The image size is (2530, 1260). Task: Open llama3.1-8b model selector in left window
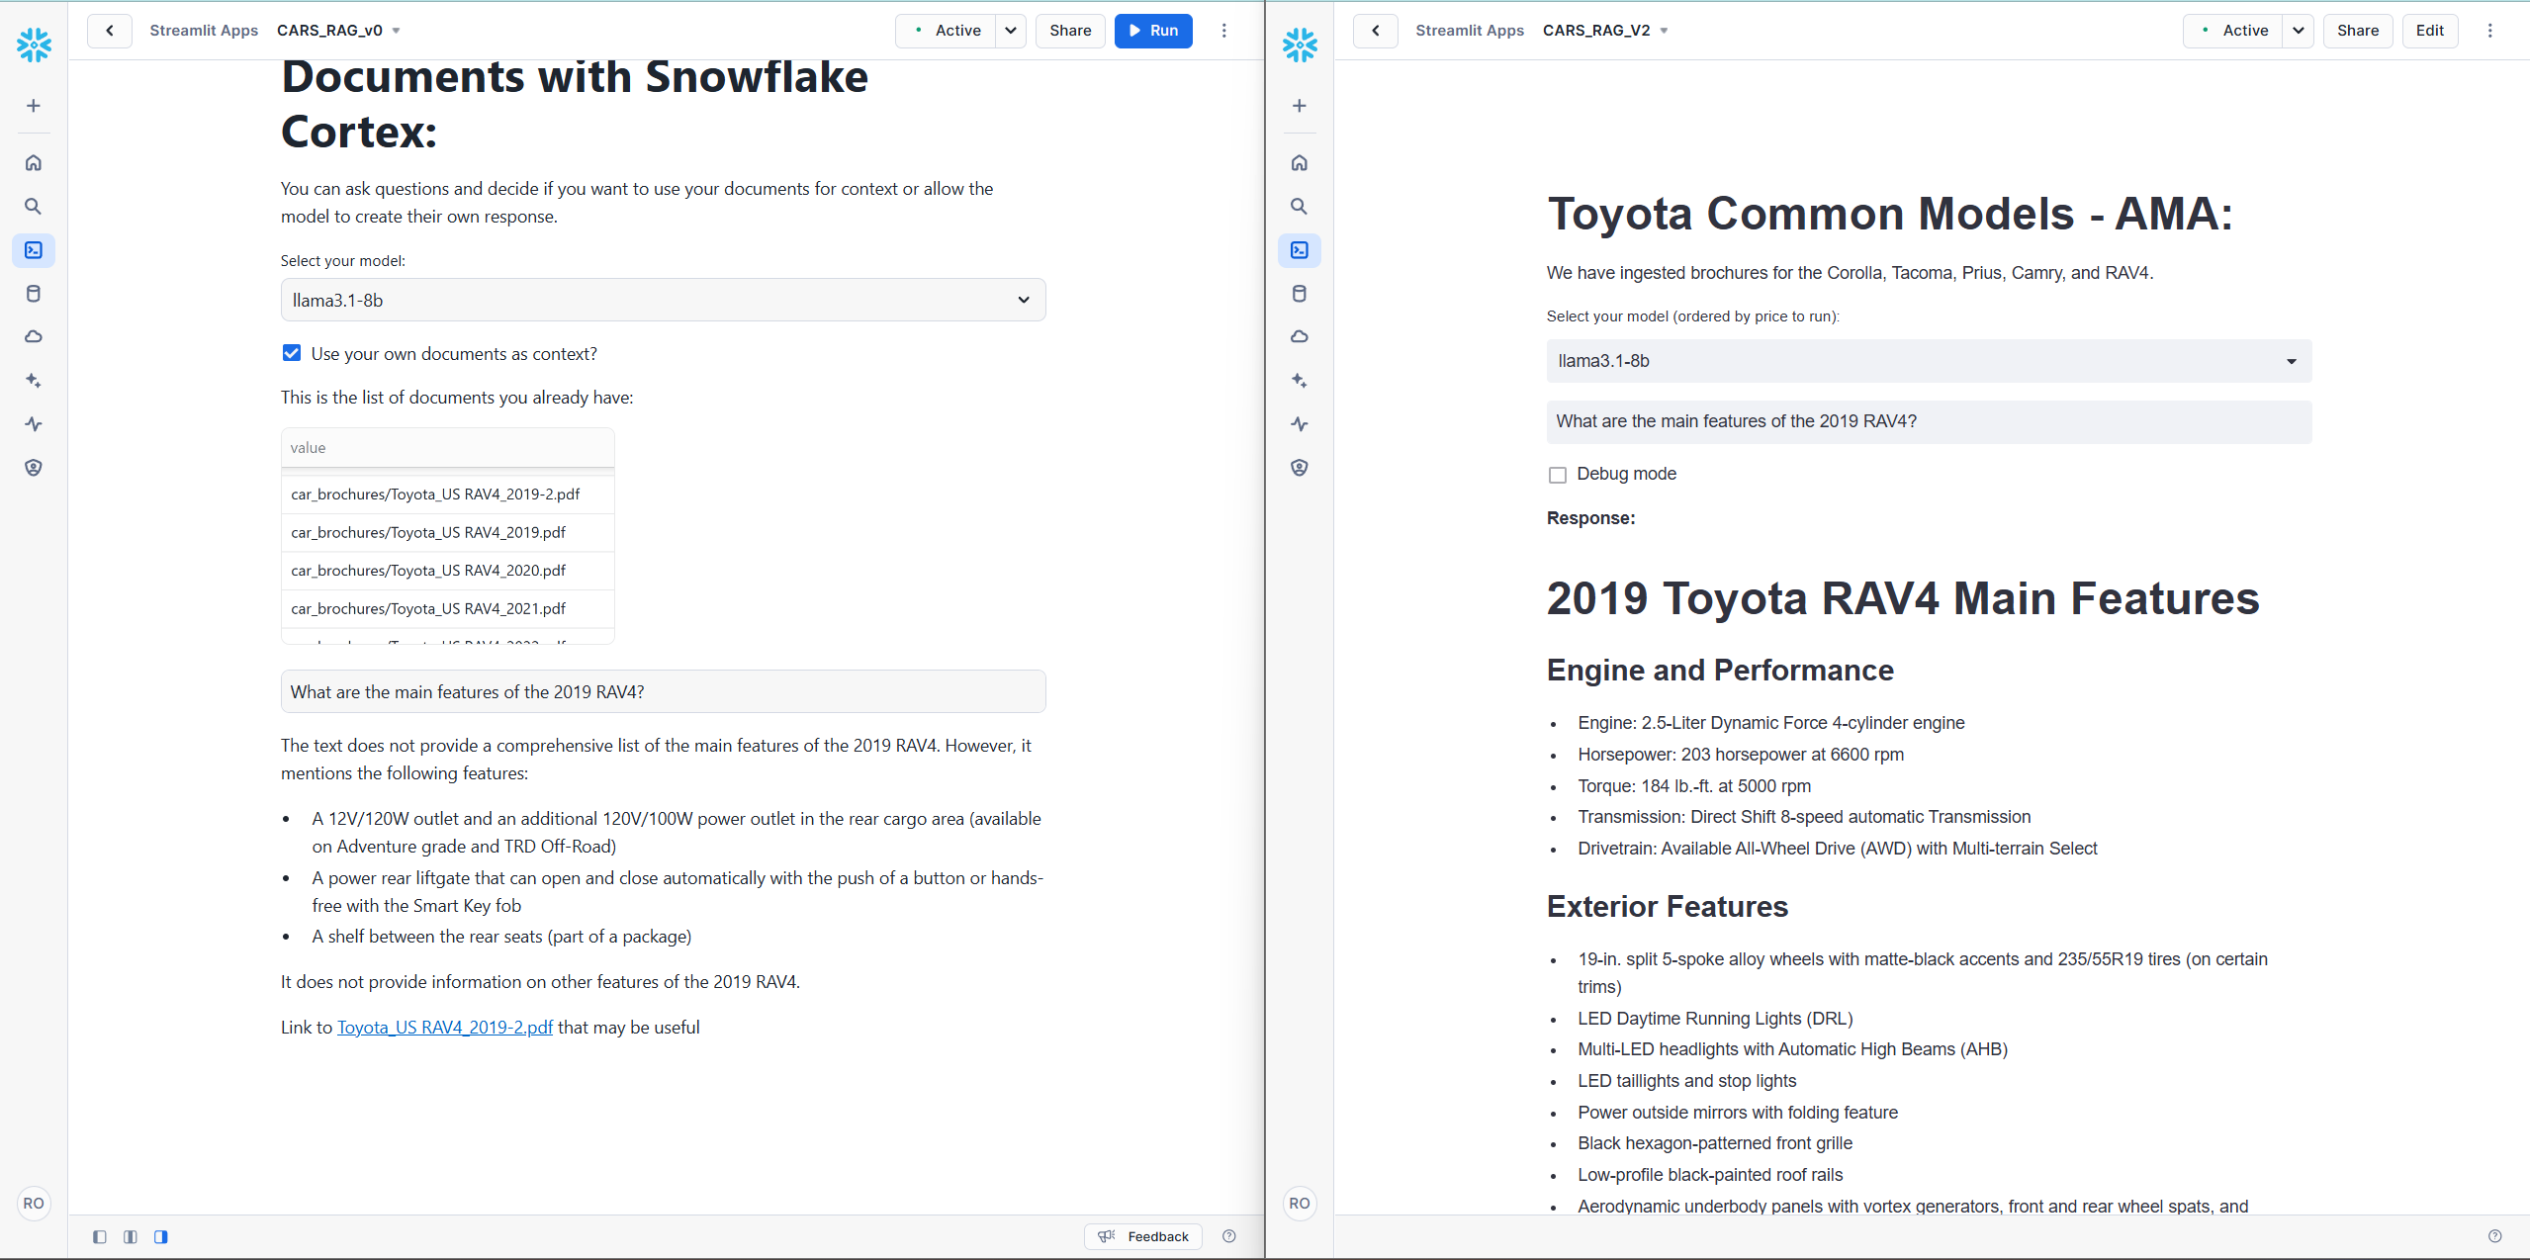[663, 300]
